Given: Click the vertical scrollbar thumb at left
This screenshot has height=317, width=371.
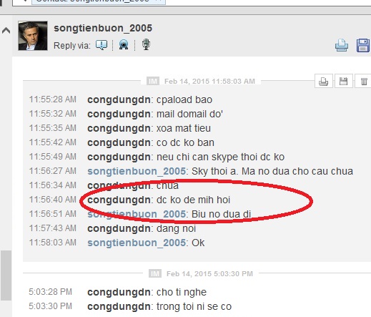Looking at the screenshot, I should [x=6, y=275].
